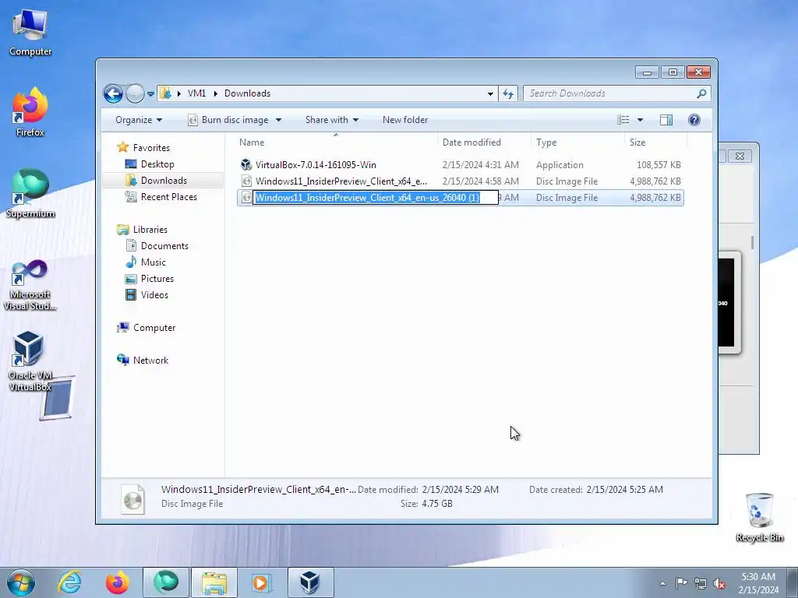Expand the Burn disc image dropdown arrow
This screenshot has width=798, height=598.
click(278, 120)
